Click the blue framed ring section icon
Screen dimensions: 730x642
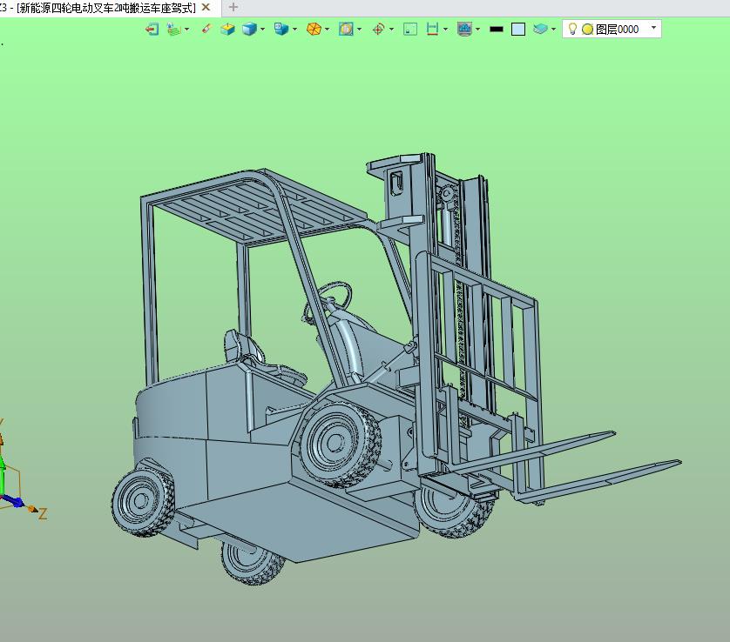pyautogui.click(x=346, y=30)
